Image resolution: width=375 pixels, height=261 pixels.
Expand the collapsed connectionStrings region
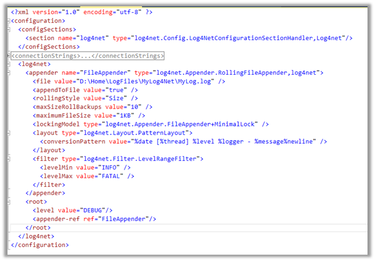(x=7, y=56)
